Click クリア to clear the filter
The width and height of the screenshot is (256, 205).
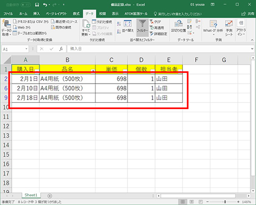pos(155,22)
